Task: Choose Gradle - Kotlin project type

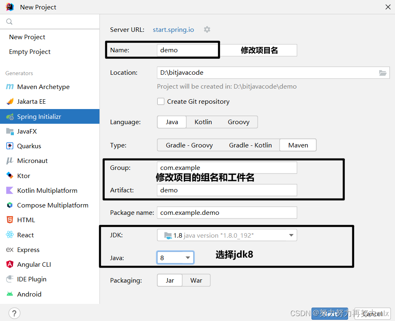Action: 250,145
